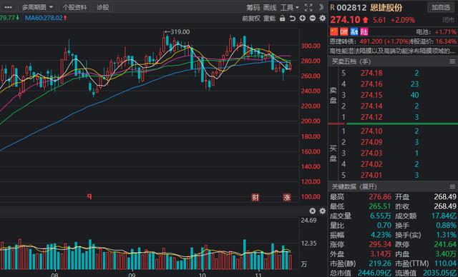Select sell level 2 price 274.14

(371, 106)
